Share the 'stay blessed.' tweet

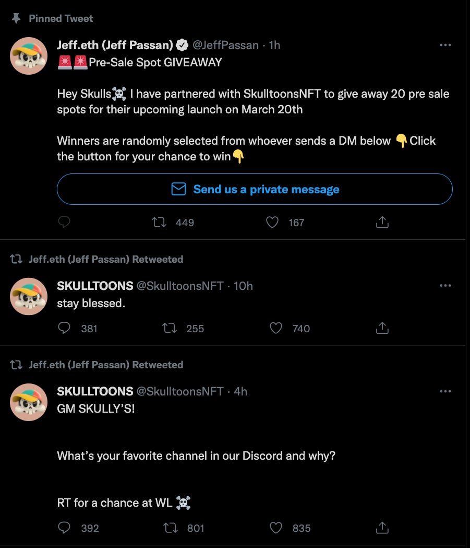click(x=382, y=328)
